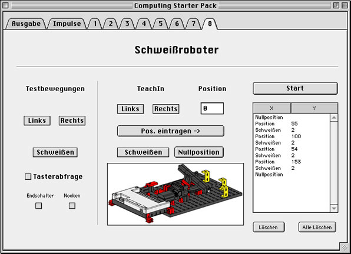Click the welding robot model picture
The height and width of the screenshot is (254, 351).
(175, 194)
